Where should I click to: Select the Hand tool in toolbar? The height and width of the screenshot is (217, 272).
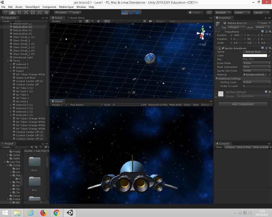coord(5,13)
